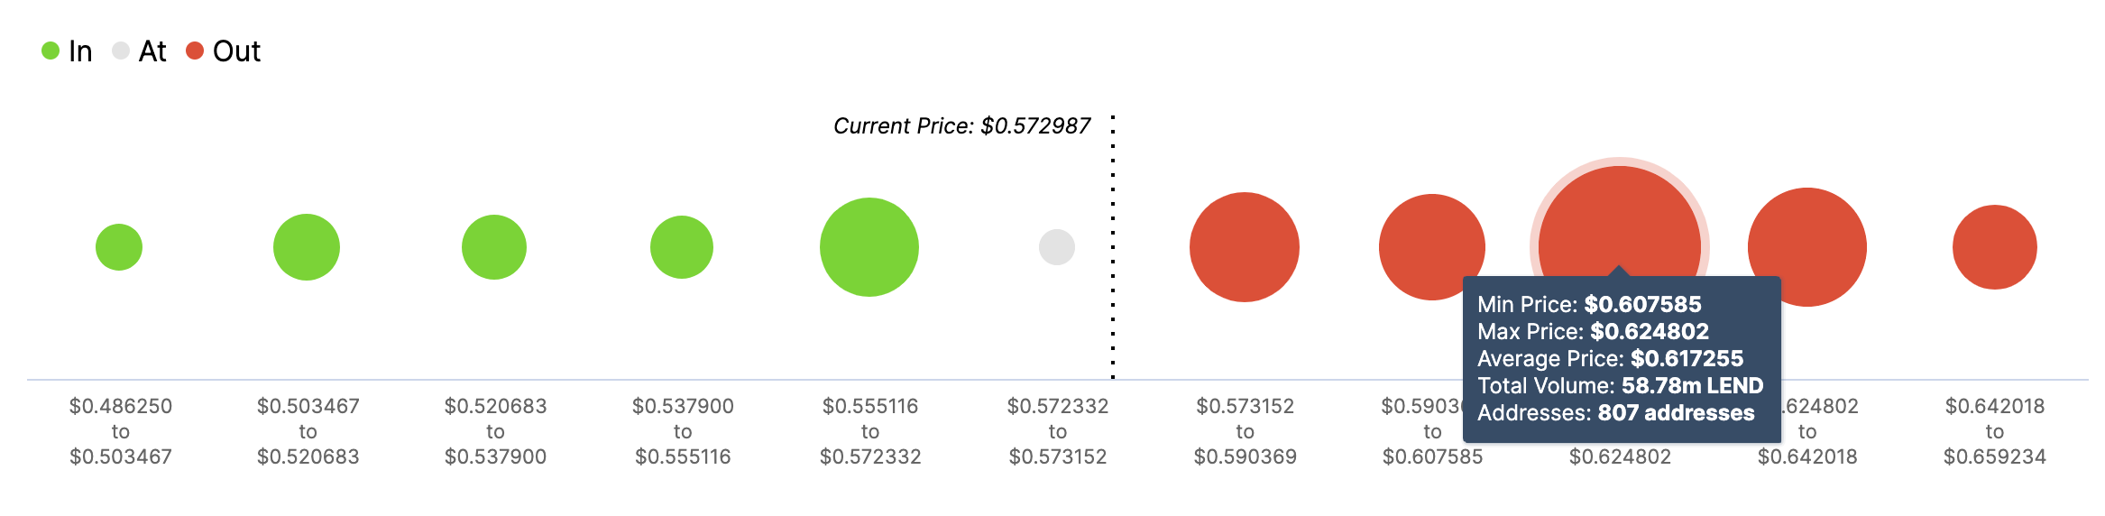
Task: Select green bubble for $0.486250 to $0.503467
Action: click(119, 247)
